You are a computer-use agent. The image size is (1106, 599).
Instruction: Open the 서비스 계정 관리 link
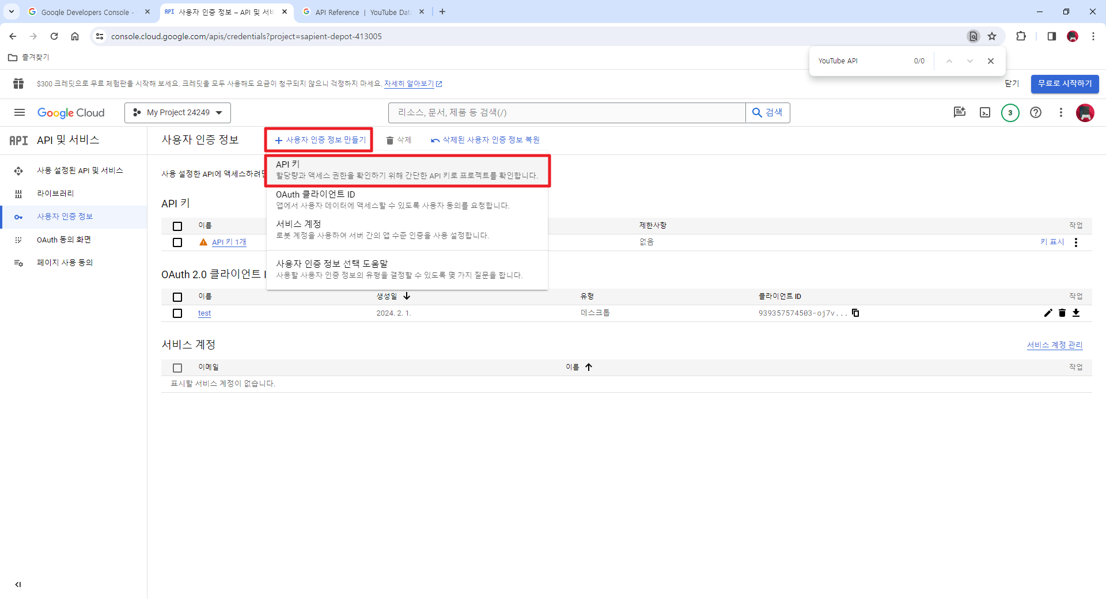(x=1054, y=344)
